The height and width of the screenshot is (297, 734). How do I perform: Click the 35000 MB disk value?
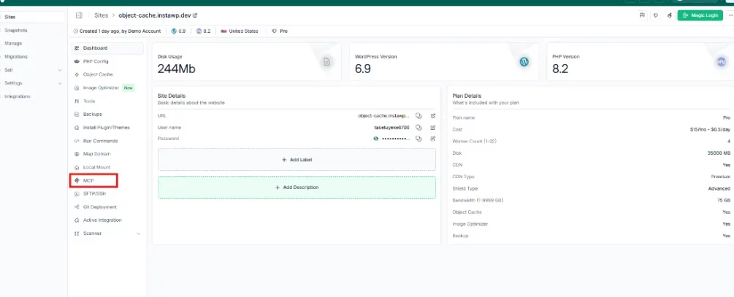(719, 153)
